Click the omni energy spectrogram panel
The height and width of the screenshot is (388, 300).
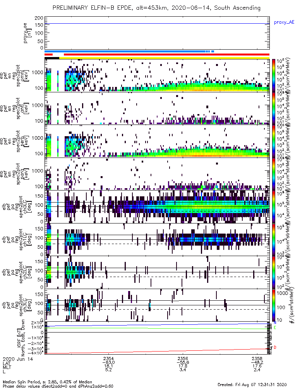(x=157, y=76)
